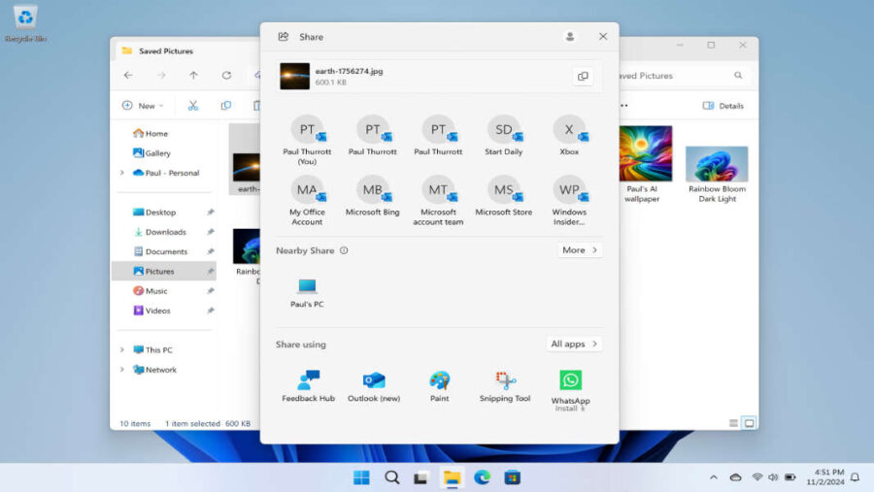Install WhatsApp to share

570,390
